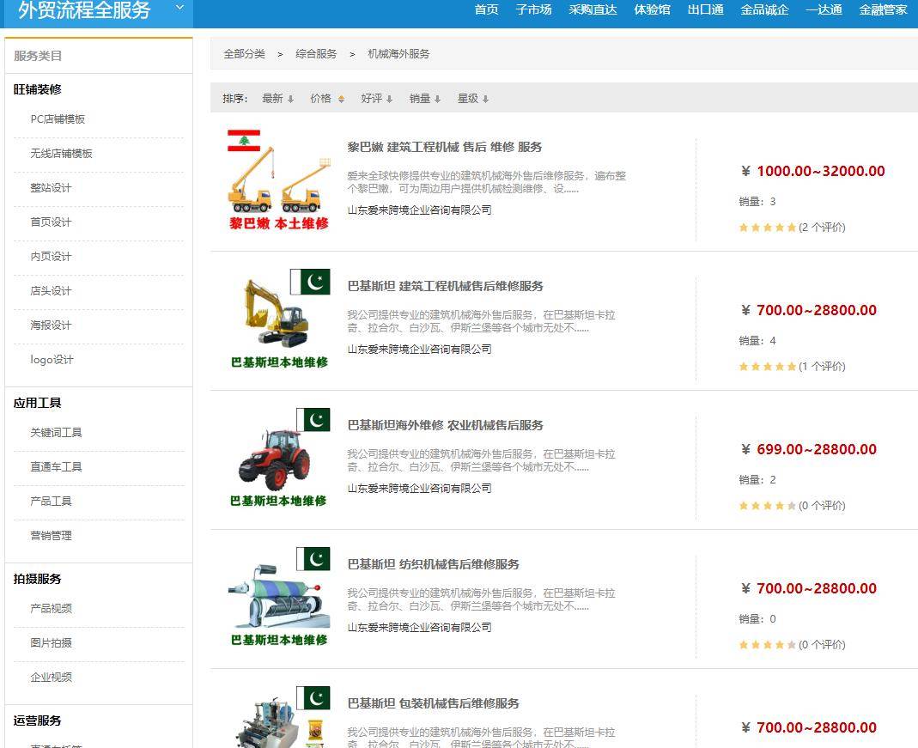Viewport: 918px width, 748px height.
Task: Toggle price sort order arrows
Action: click(341, 100)
